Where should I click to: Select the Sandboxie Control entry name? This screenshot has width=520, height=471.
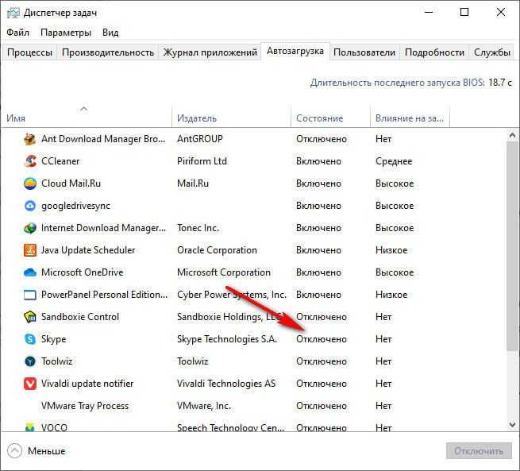(80, 317)
